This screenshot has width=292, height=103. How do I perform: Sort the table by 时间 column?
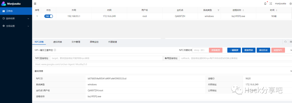click(276, 10)
